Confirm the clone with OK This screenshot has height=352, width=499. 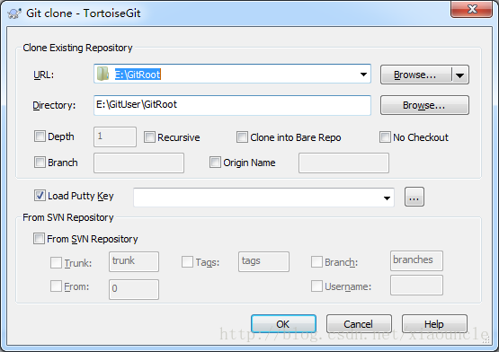coord(283,324)
